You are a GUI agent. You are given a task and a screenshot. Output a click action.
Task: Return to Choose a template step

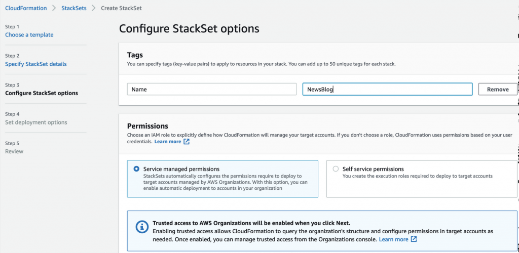[x=29, y=35]
